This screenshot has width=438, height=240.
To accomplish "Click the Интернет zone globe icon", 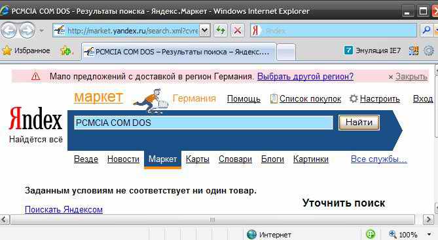I will point(251,234).
